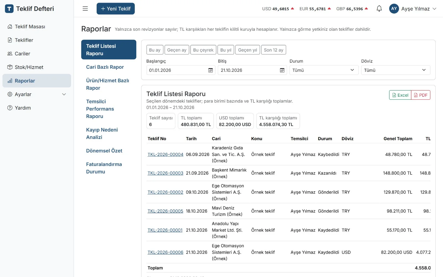Export the report to Excel
Screen dimensions: 443x277
pyautogui.click(x=400, y=95)
